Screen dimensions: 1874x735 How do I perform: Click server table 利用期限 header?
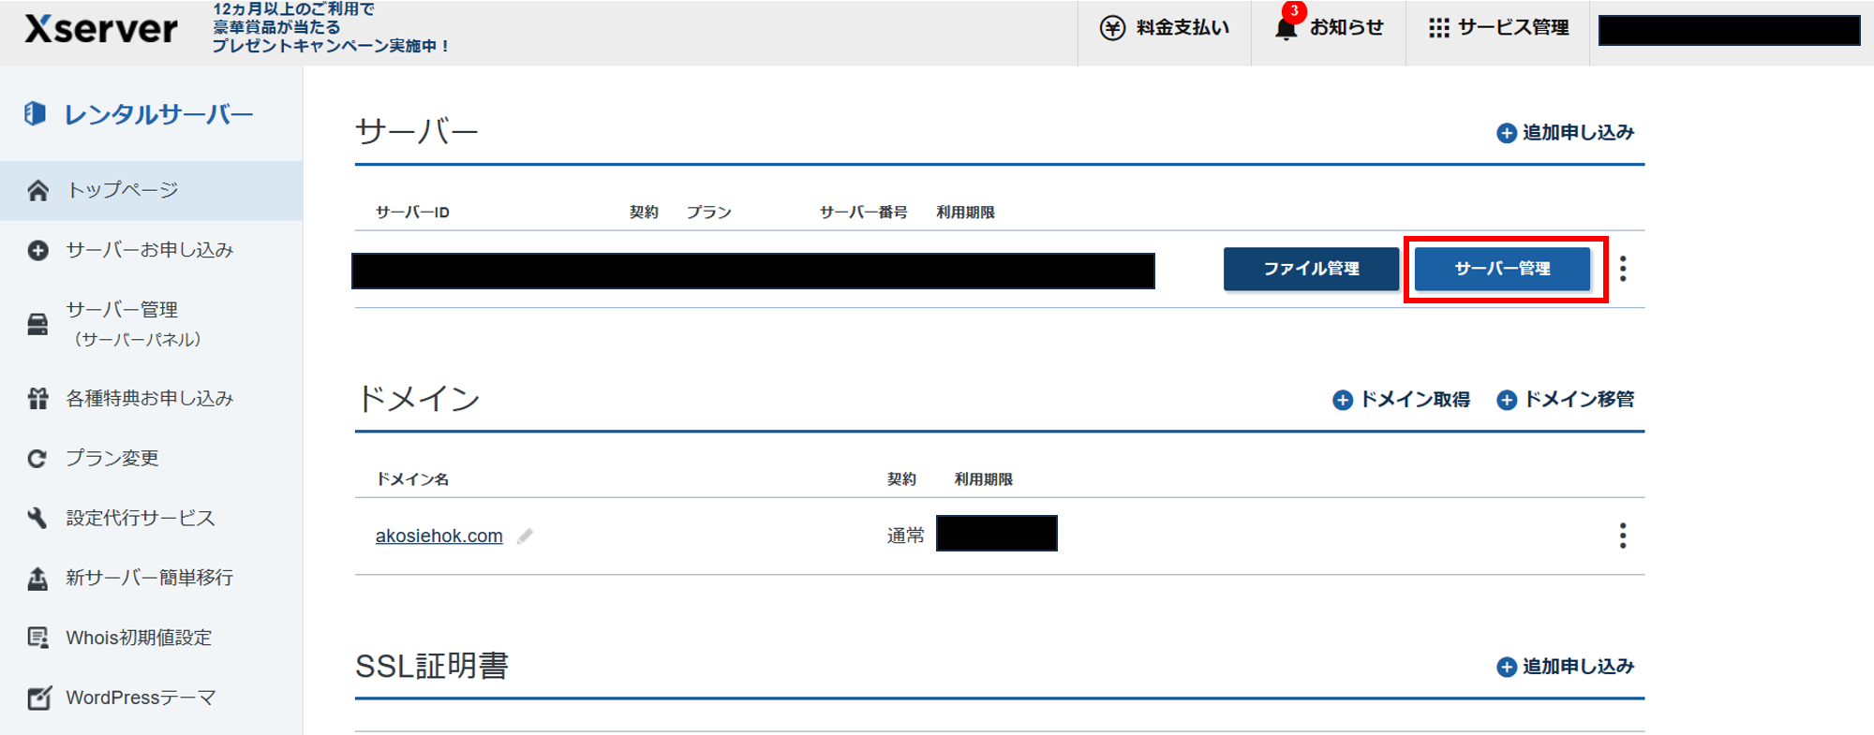(x=965, y=213)
